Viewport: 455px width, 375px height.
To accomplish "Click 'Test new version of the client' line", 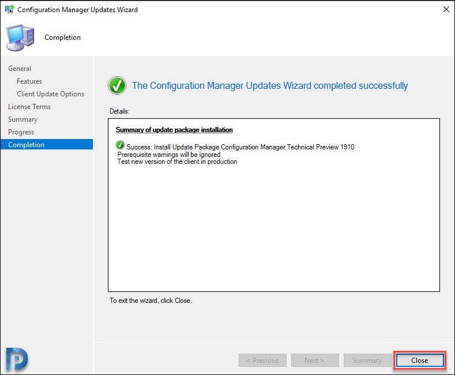I will click(177, 162).
